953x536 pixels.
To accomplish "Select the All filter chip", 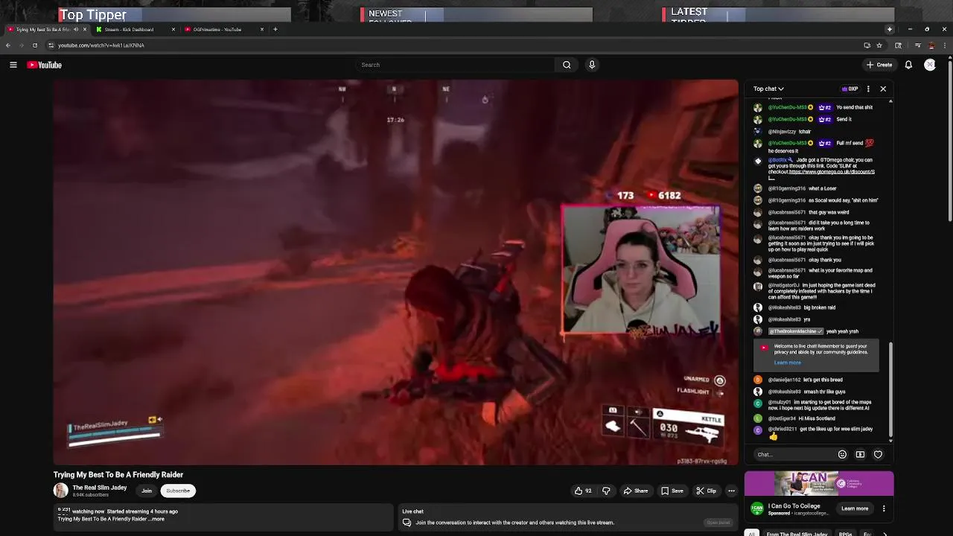I will [752, 534].
